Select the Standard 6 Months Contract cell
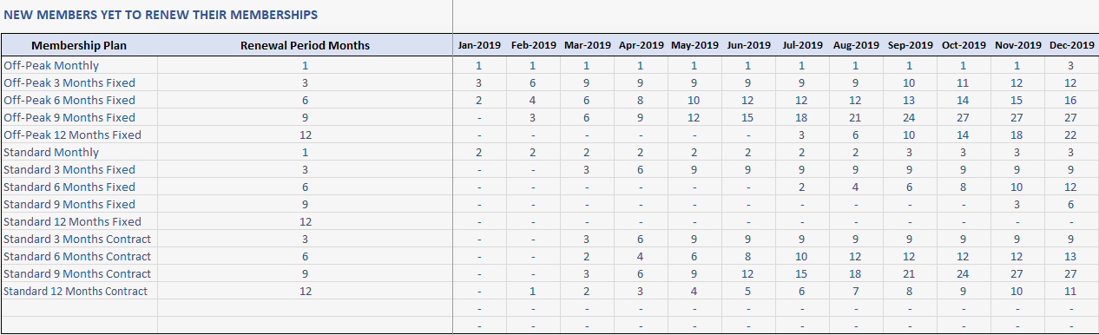Viewport: 1099px width, 335px height. click(x=79, y=256)
